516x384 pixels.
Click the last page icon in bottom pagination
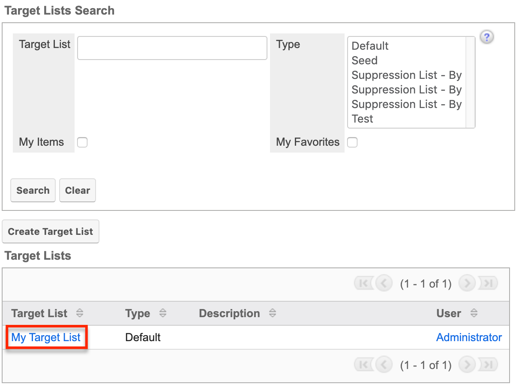click(487, 365)
